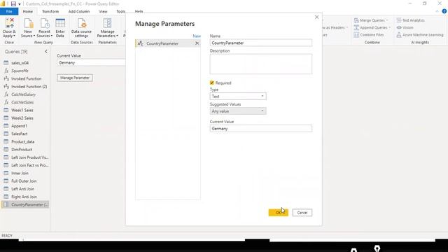
Task: Switch to the Home tab
Action: pos(28,11)
